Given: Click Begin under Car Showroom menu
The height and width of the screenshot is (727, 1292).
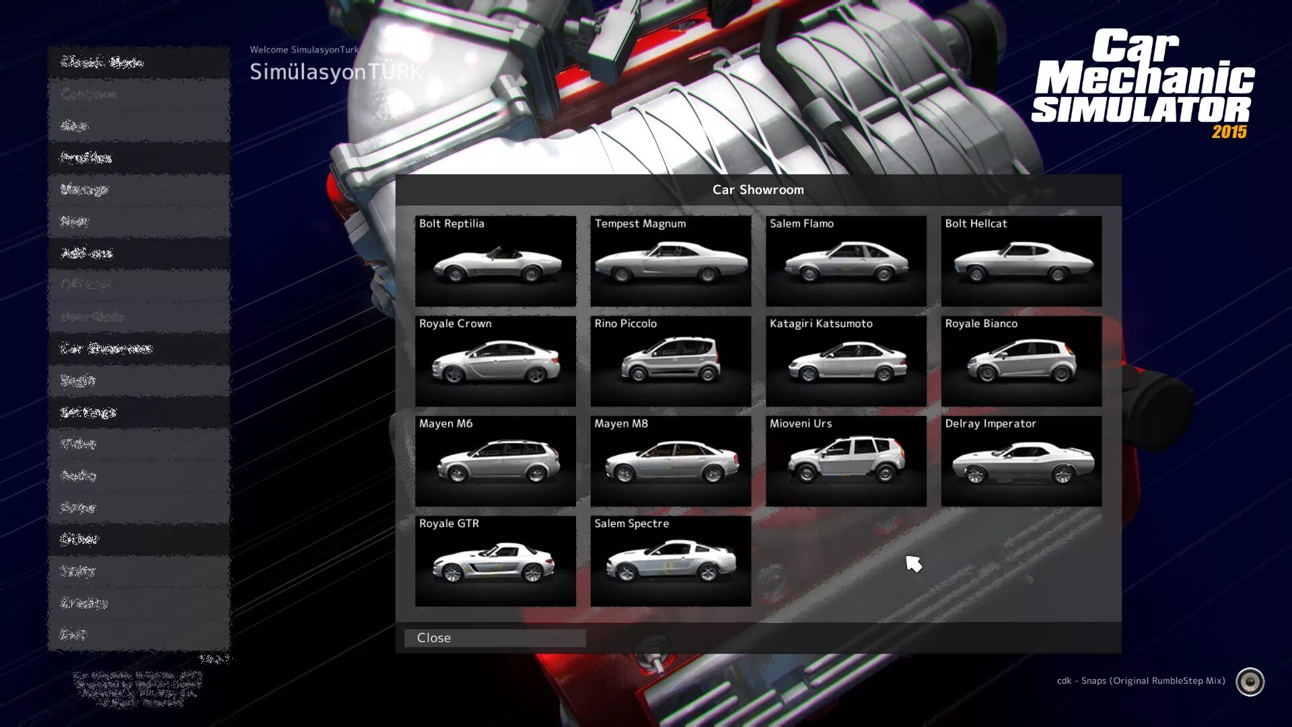Looking at the screenshot, I should (x=139, y=381).
